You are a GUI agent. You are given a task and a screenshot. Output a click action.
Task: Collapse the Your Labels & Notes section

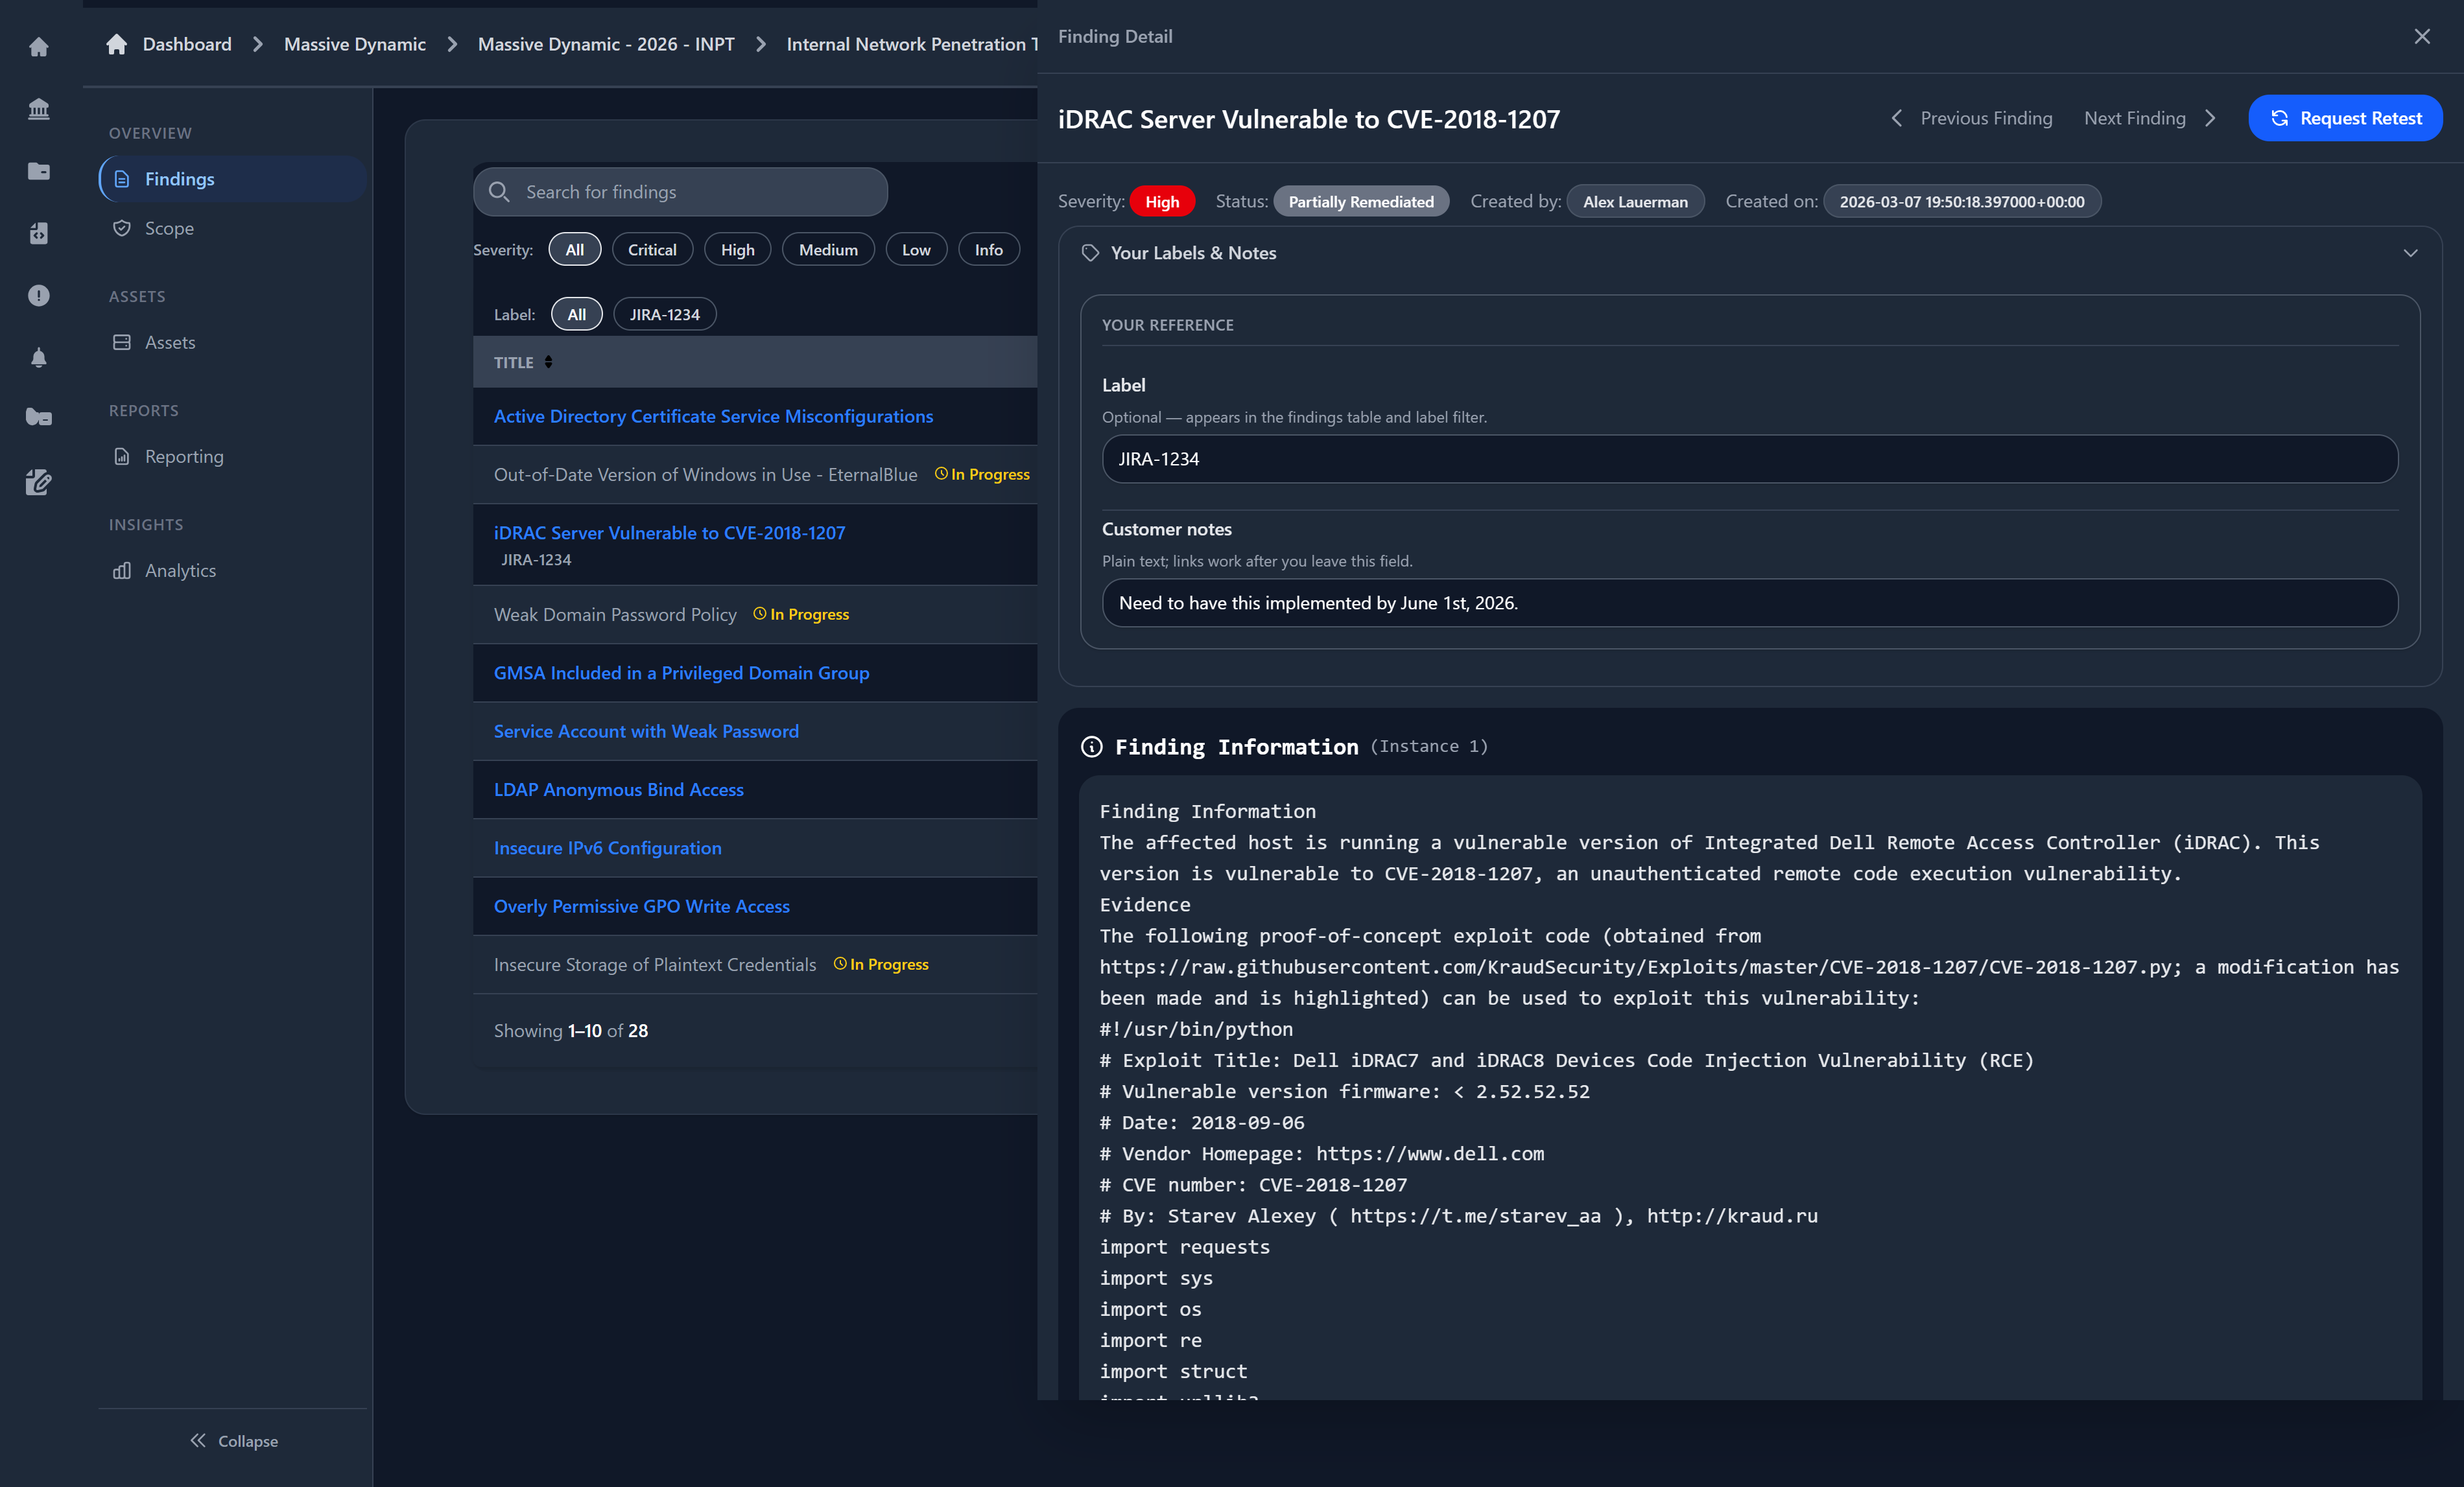pyautogui.click(x=2410, y=253)
